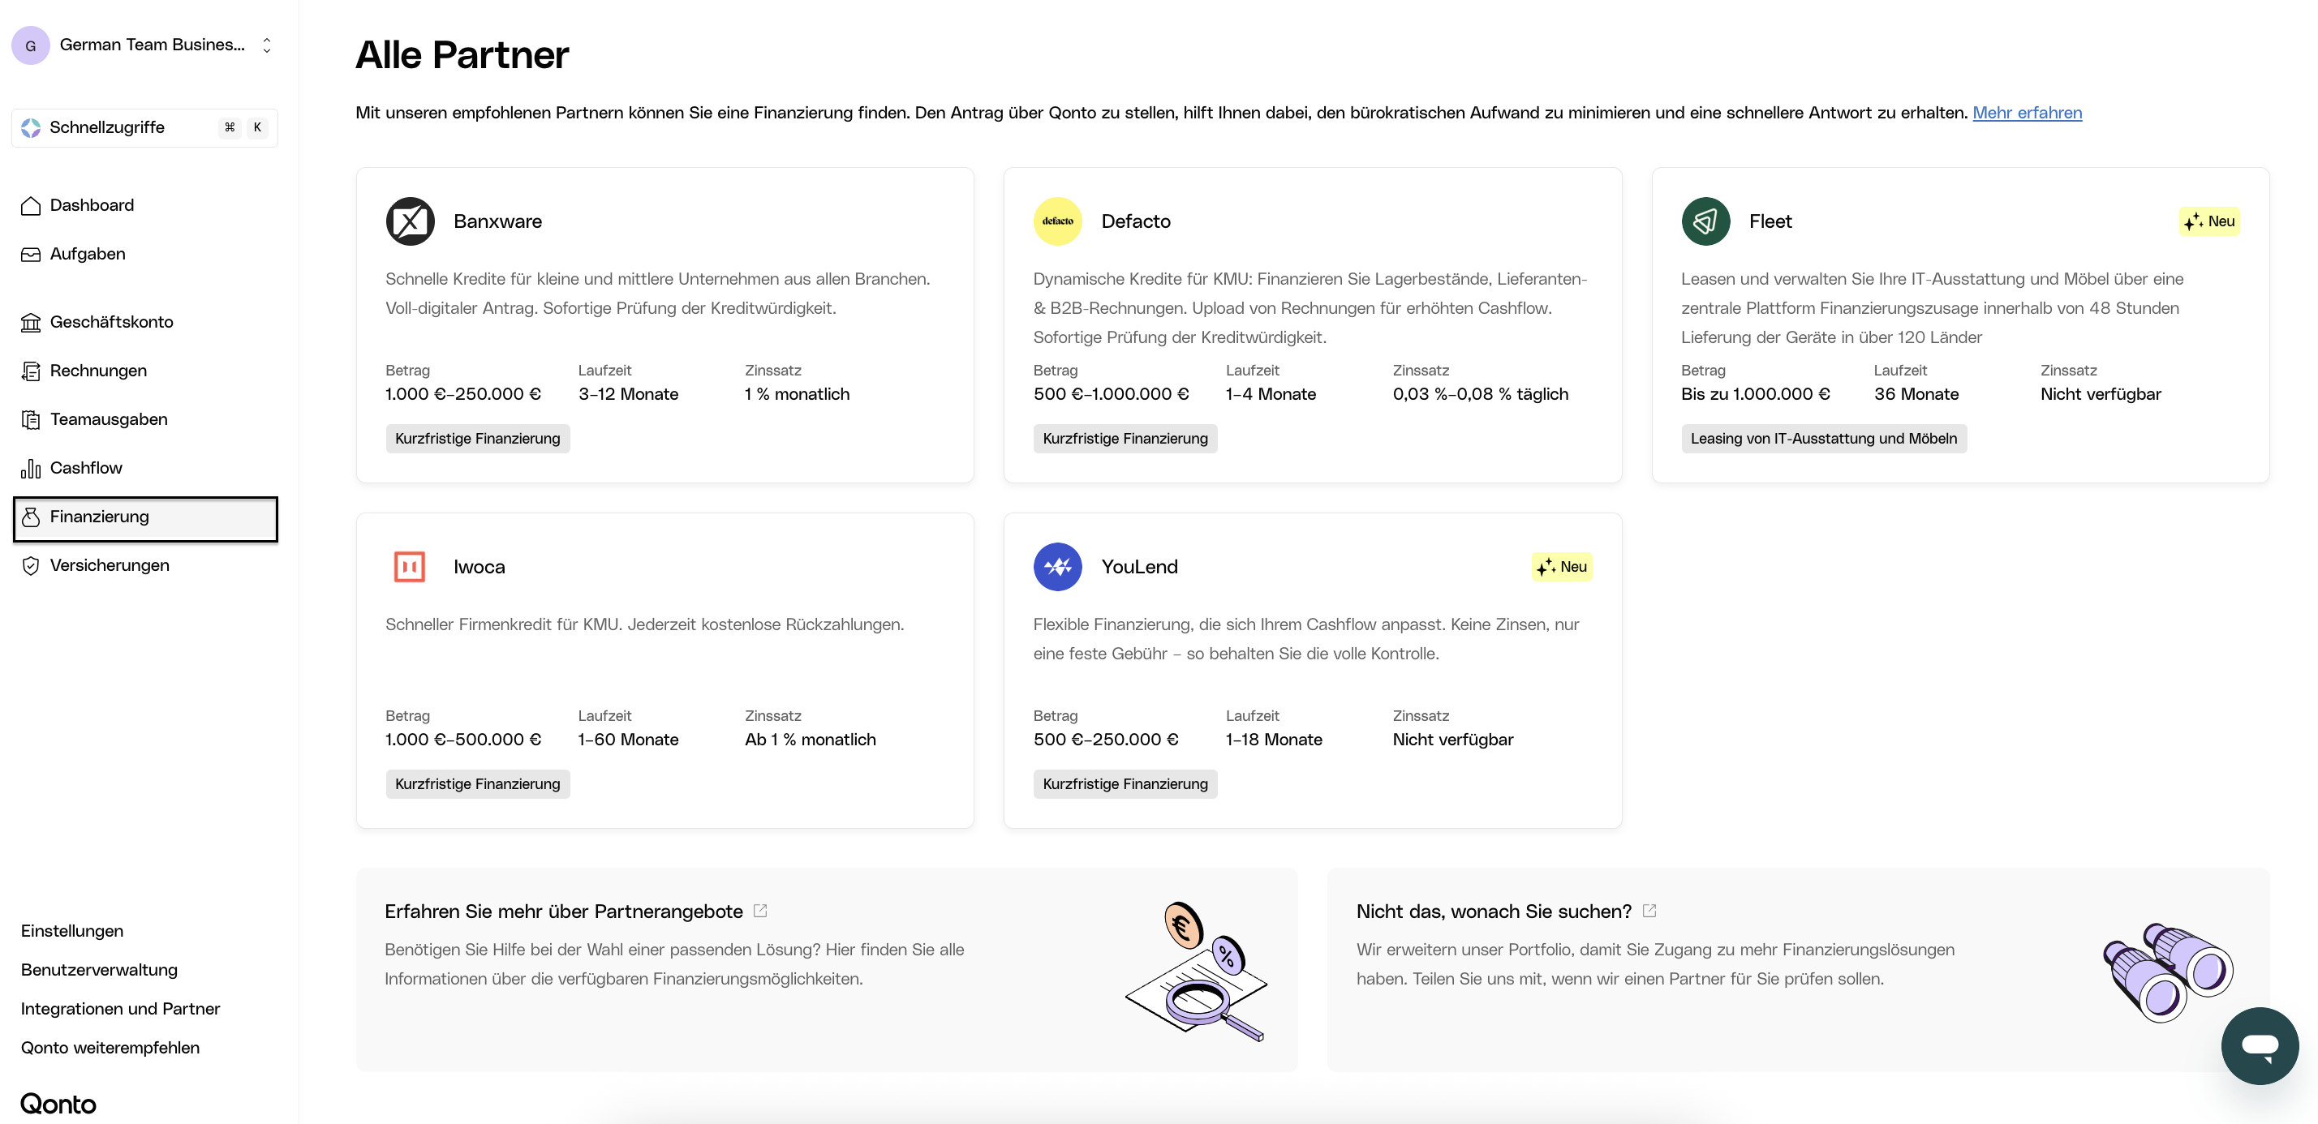Viewport: 2318px width, 1124px height.
Task: Click the Schnellzugriffe sparkle icon
Action: [x=31, y=127]
